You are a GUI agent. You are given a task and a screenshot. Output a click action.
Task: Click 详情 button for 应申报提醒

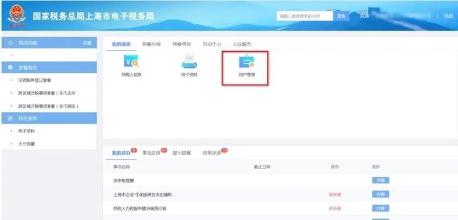click(381, 181)
